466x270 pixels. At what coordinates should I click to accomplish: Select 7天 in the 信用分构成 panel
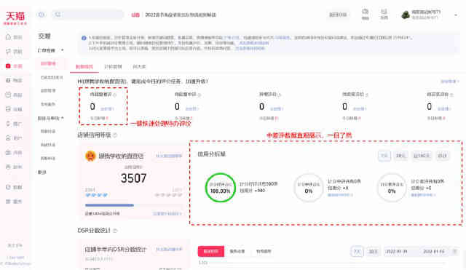[x=384, y=156]
